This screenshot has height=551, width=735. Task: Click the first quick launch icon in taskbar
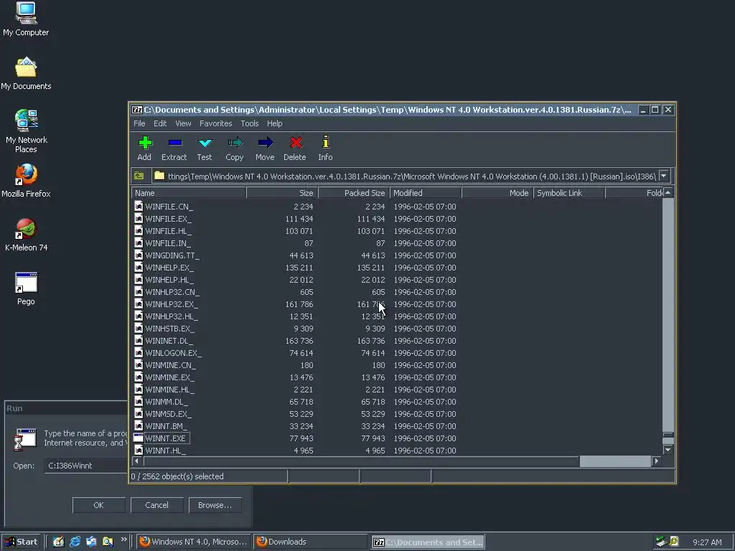(59, 542)
